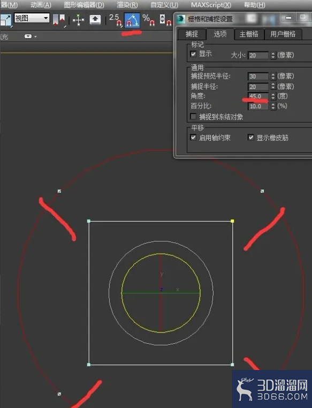The image size is (312, 408).
Task: Toggle the 显示 marker checkbox
Action: 193,54
